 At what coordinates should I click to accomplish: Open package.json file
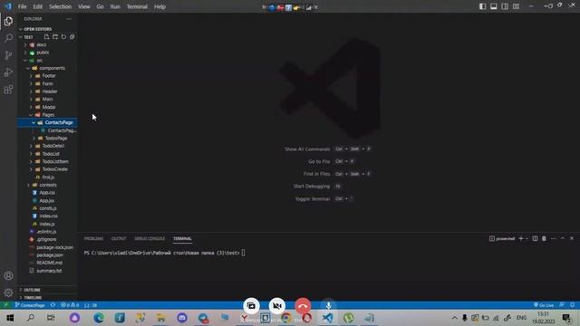coord(47,255)
